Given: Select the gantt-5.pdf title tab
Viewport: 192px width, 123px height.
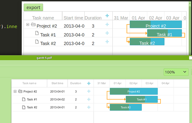Looking at the screenshot, I should click(x=44, y=58).
